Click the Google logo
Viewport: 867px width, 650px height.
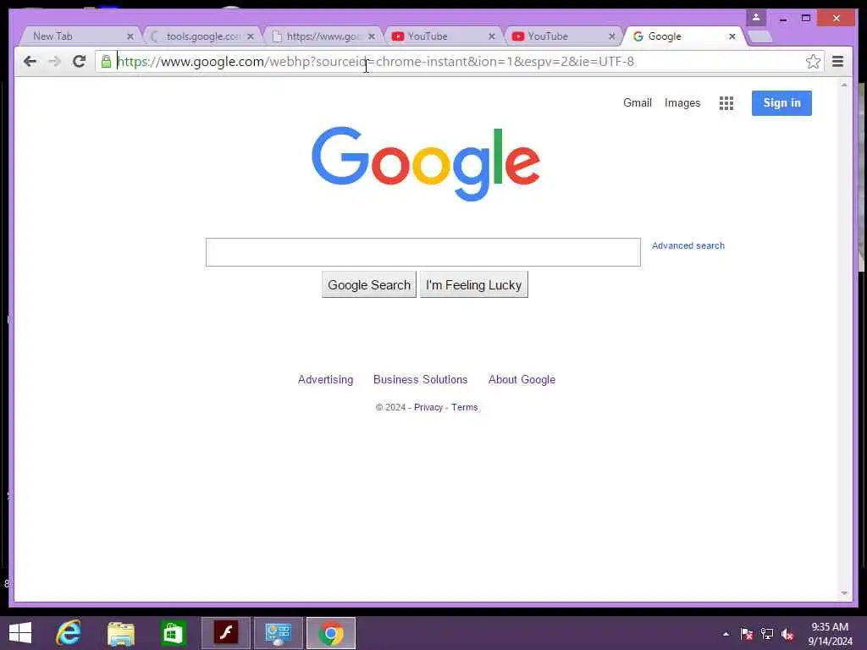point(425,163)
